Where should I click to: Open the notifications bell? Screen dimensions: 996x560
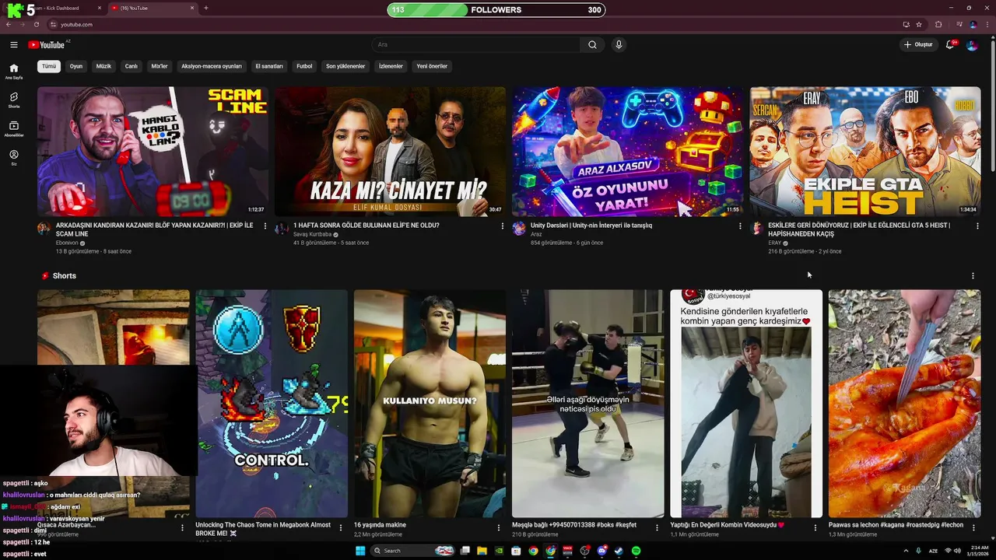tap(950, 44)
